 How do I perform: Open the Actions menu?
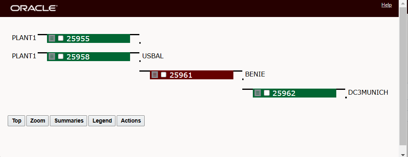pos(130,121)
